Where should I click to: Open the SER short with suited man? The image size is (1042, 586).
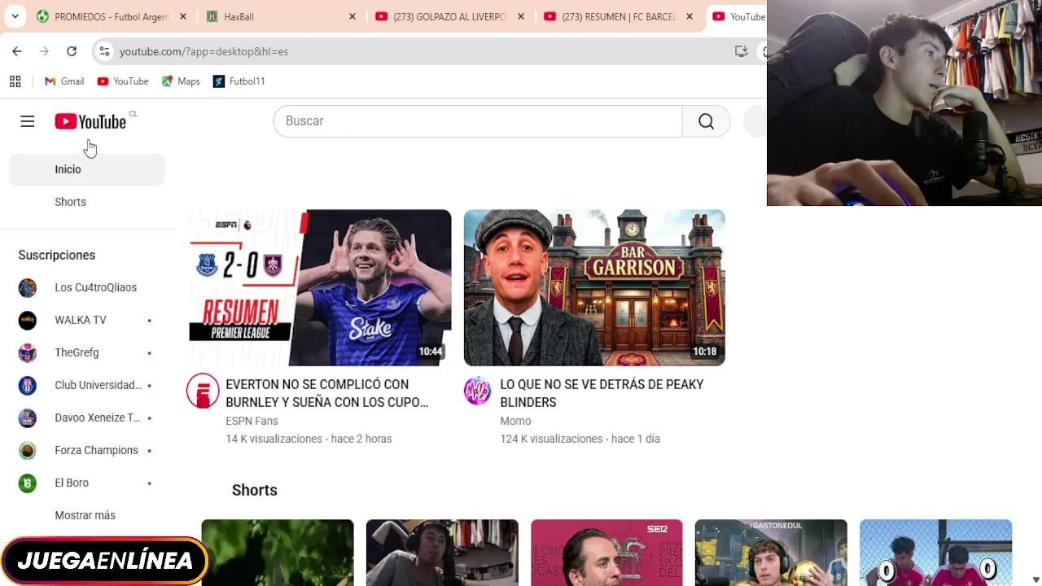606,553
